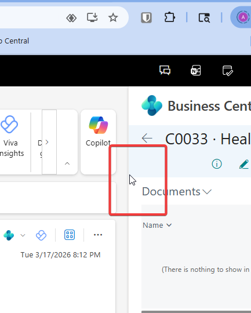The height and width of the screenshot is (313, 251).
Task: Open the Viva Insights add-in
Action: [x=10, y=136]
